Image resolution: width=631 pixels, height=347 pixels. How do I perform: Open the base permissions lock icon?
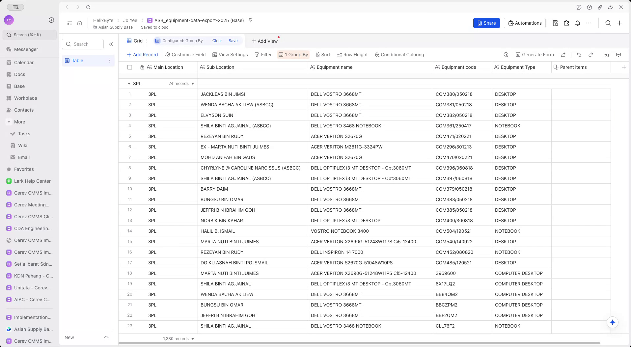coord(556,23)
